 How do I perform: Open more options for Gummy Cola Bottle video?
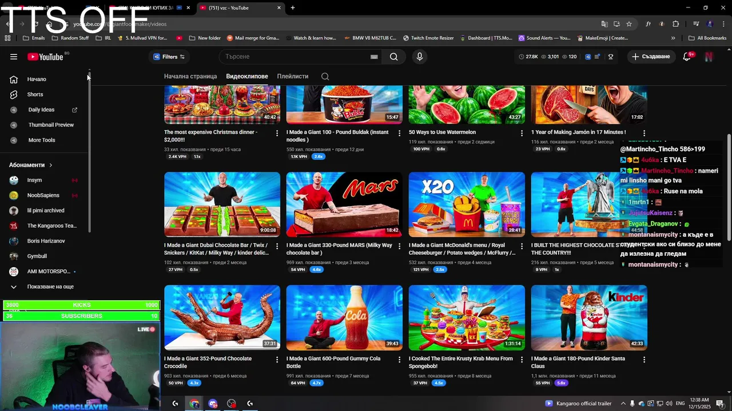pos(399,360)
